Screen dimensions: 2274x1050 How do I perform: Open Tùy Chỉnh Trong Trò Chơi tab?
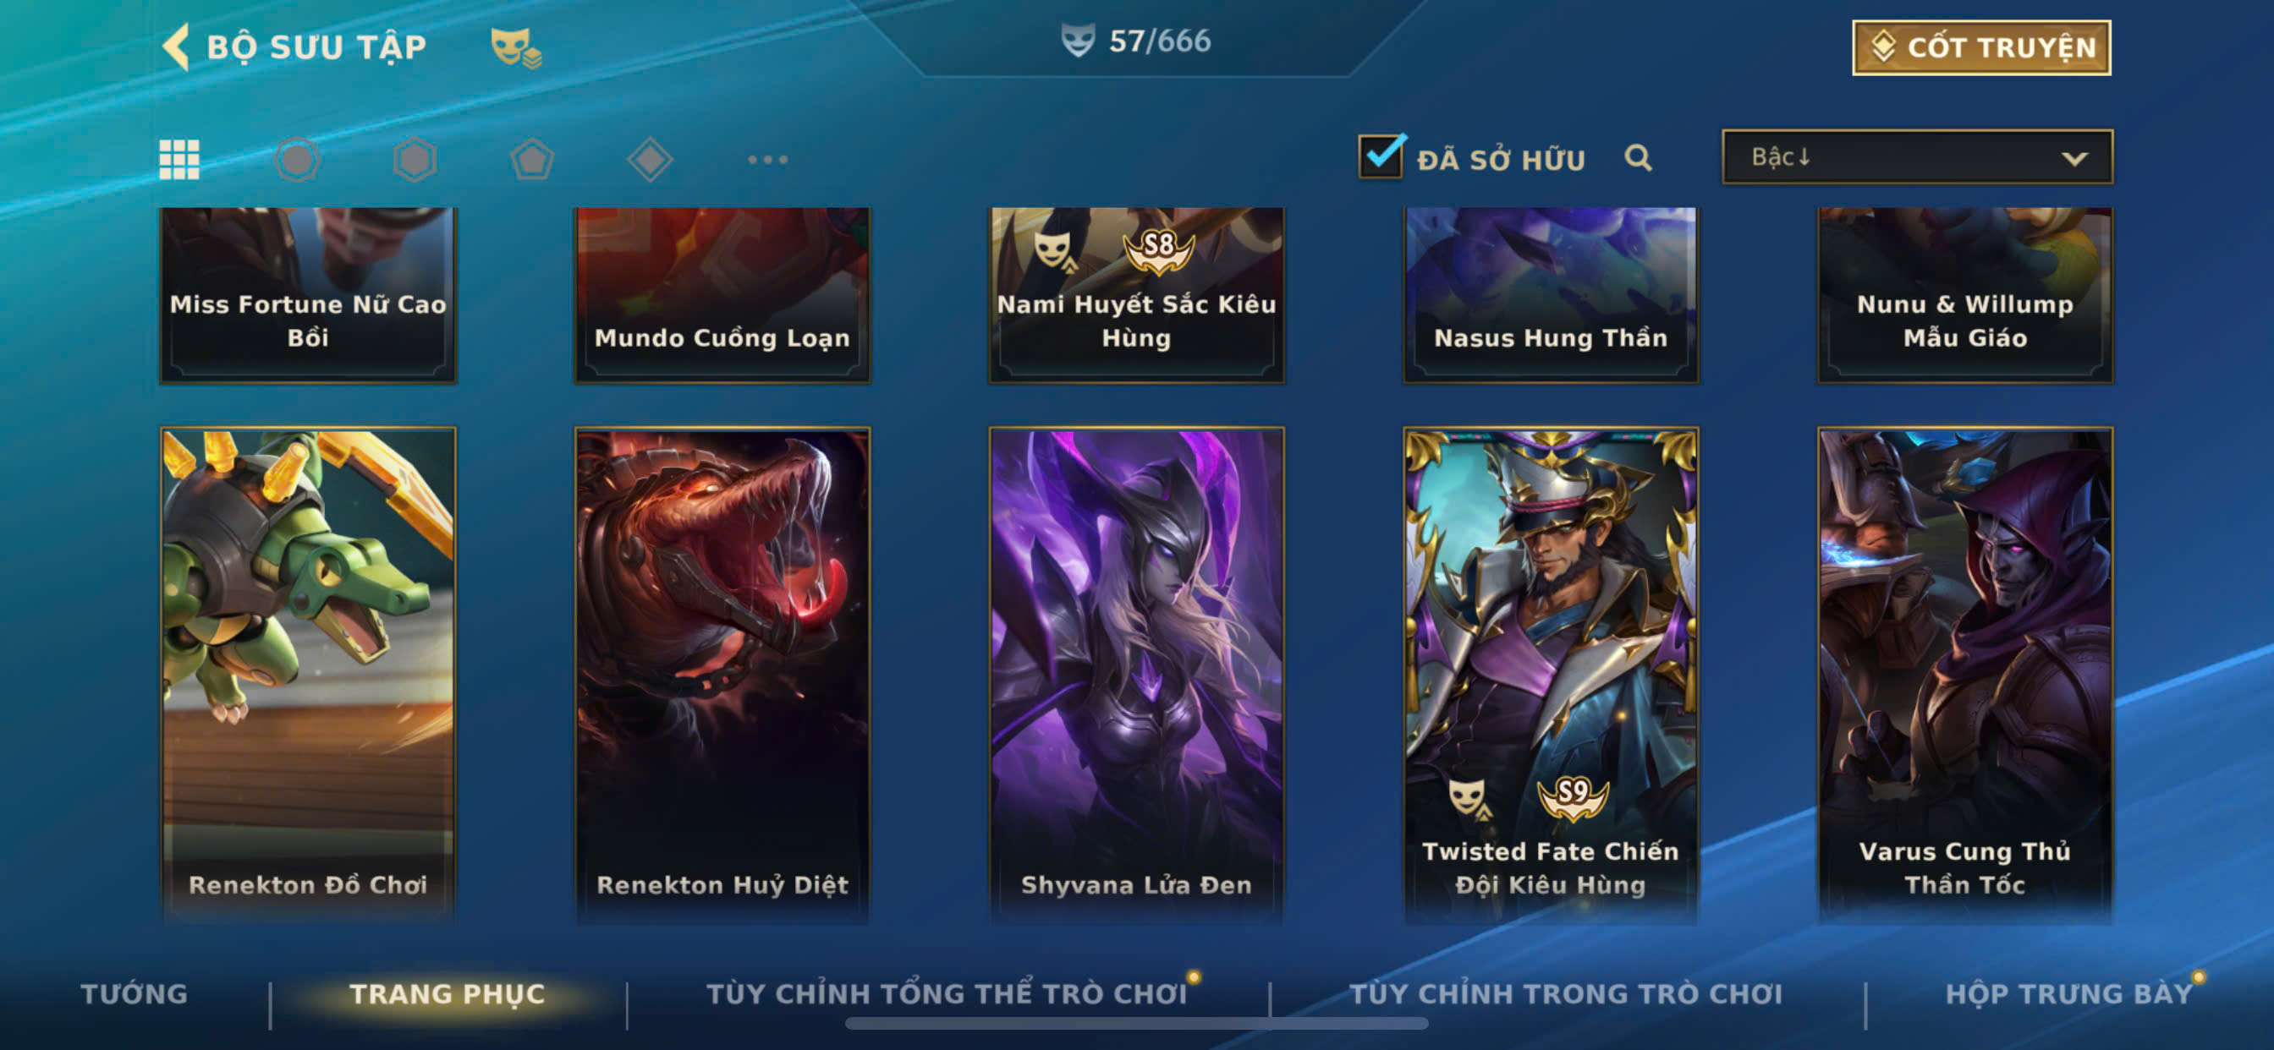tap(1566, 994)
